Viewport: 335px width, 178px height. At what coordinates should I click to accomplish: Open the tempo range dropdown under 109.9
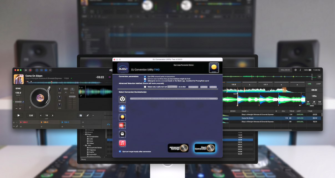click(19, 95)
